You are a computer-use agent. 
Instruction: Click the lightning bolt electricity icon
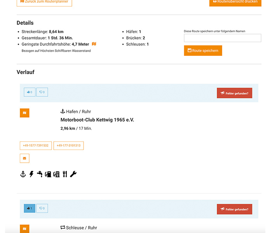click(31, 174)
